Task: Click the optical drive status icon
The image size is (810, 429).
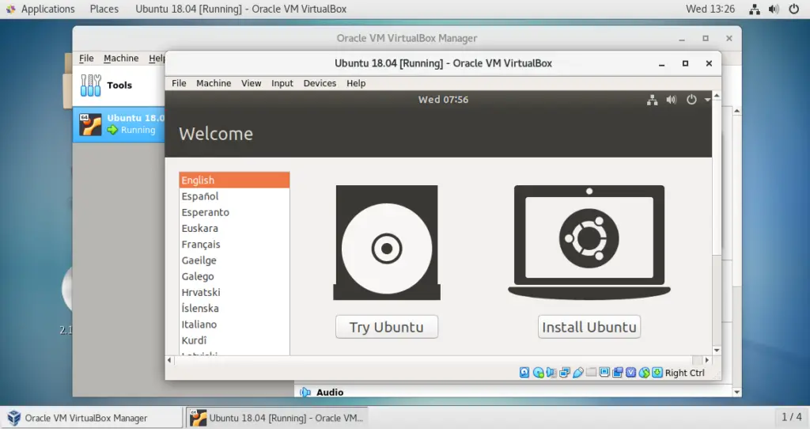Action: (x=538, y=373)
